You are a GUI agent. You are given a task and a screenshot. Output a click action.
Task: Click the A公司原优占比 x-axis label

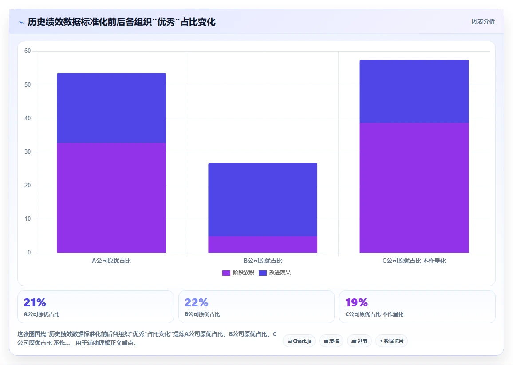click(111, 261)
